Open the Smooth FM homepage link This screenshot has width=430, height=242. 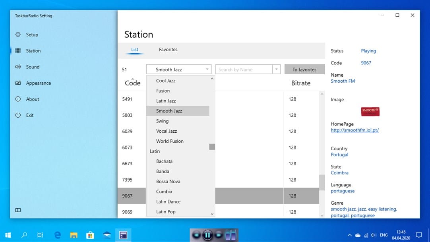point(354,130)
